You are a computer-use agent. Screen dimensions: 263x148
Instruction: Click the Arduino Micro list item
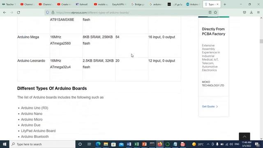[32, 119]
